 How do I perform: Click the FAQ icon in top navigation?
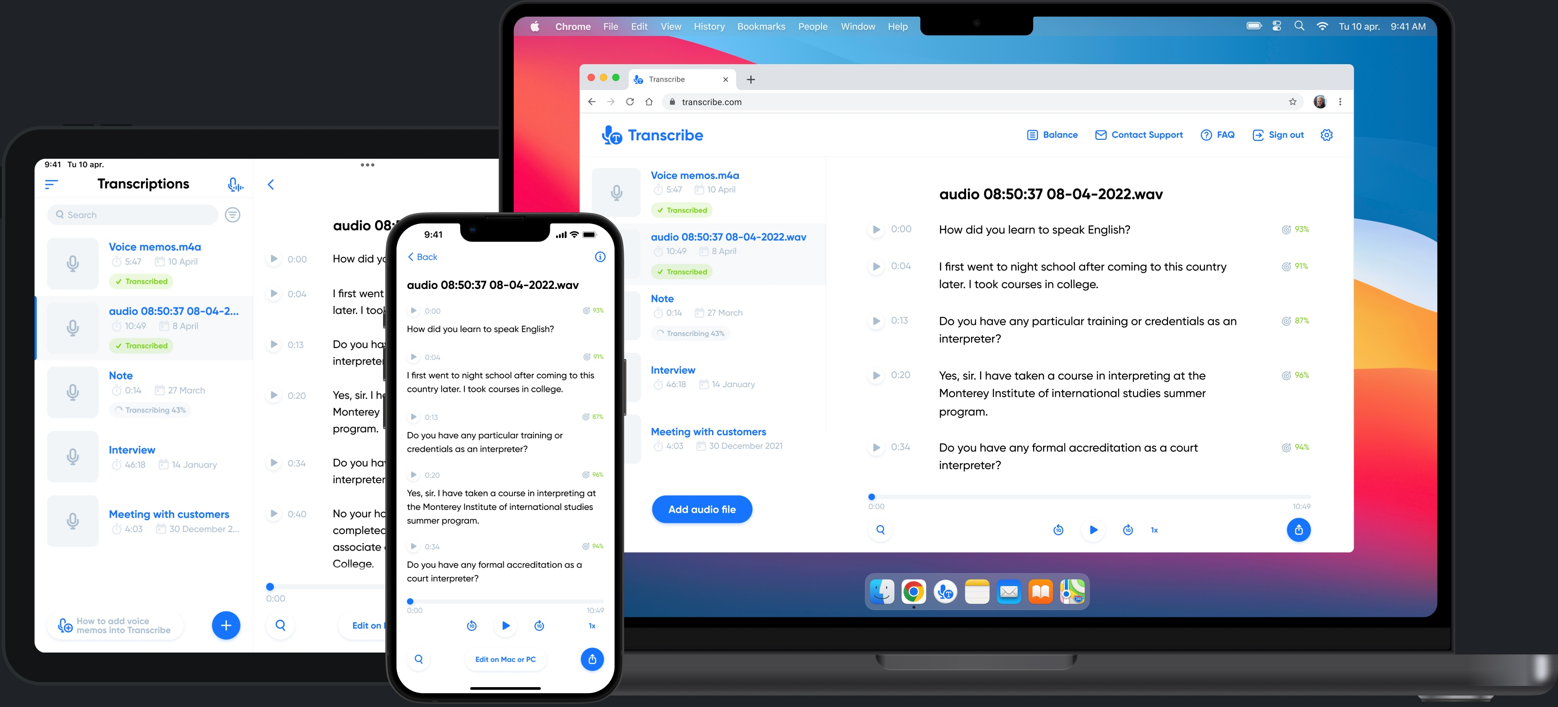tap(1208, 135)
